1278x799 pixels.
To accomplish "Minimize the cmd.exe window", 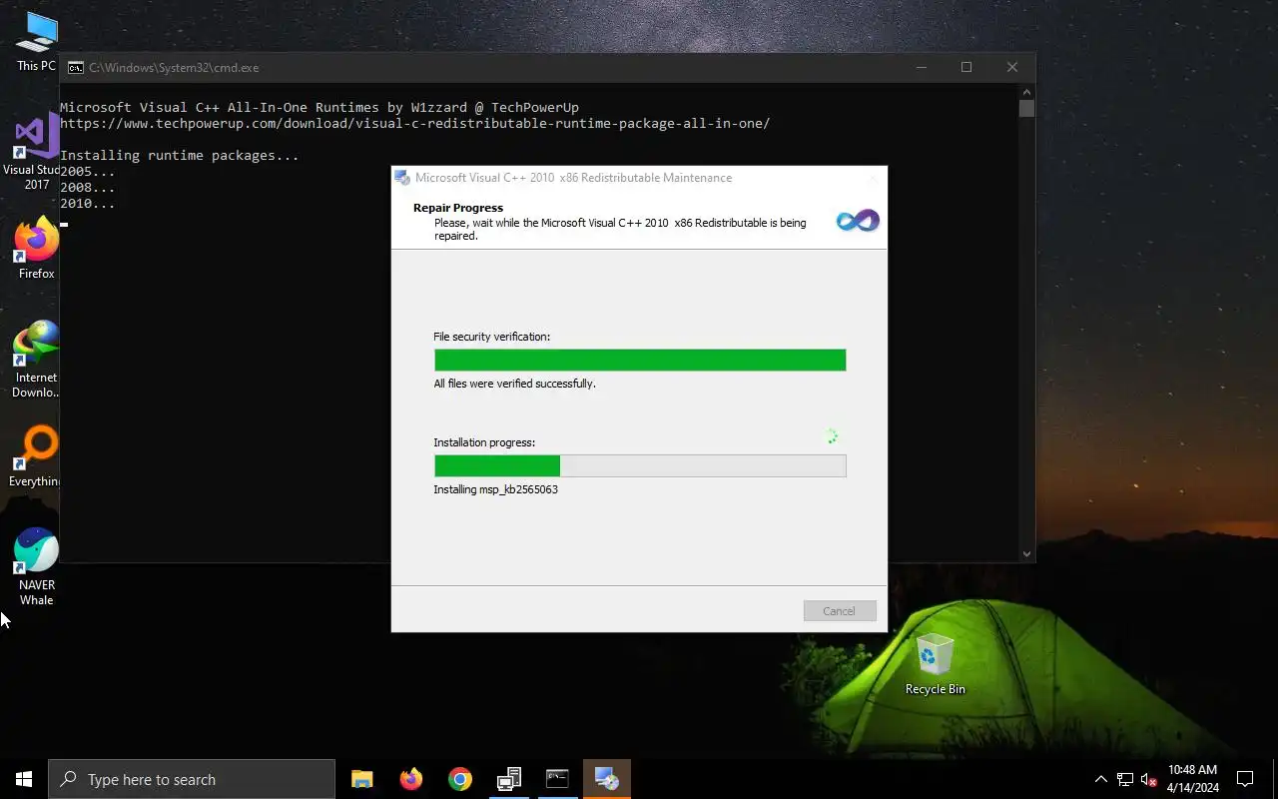I will coord(922,68).
